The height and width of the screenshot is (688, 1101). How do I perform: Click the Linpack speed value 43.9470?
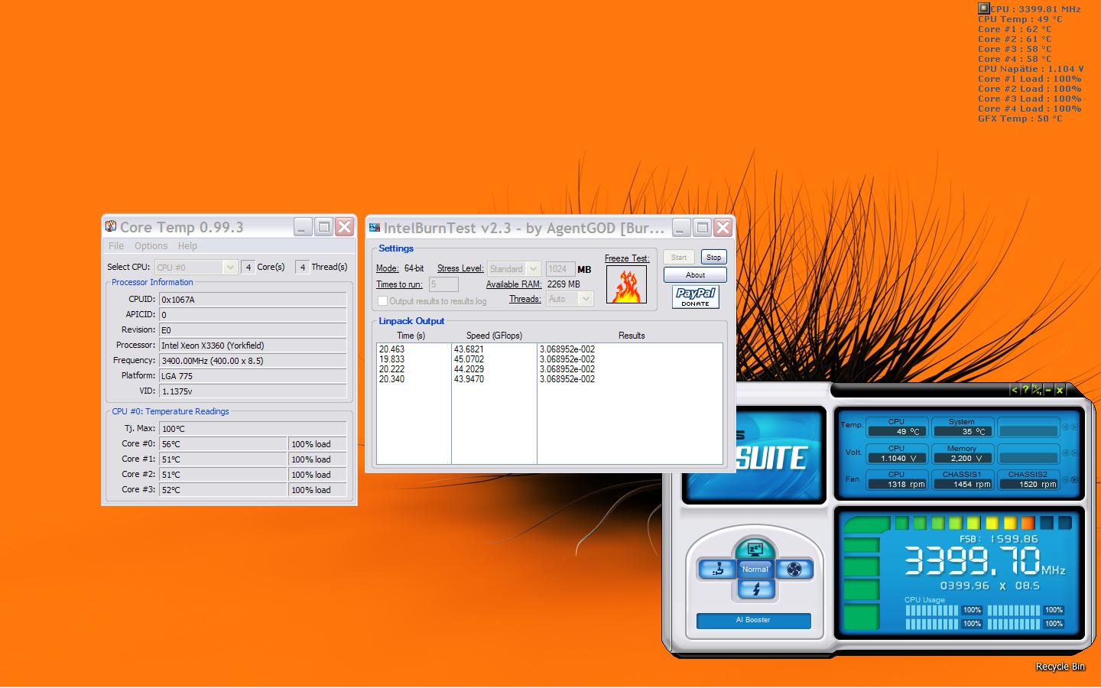pos(469,379)
